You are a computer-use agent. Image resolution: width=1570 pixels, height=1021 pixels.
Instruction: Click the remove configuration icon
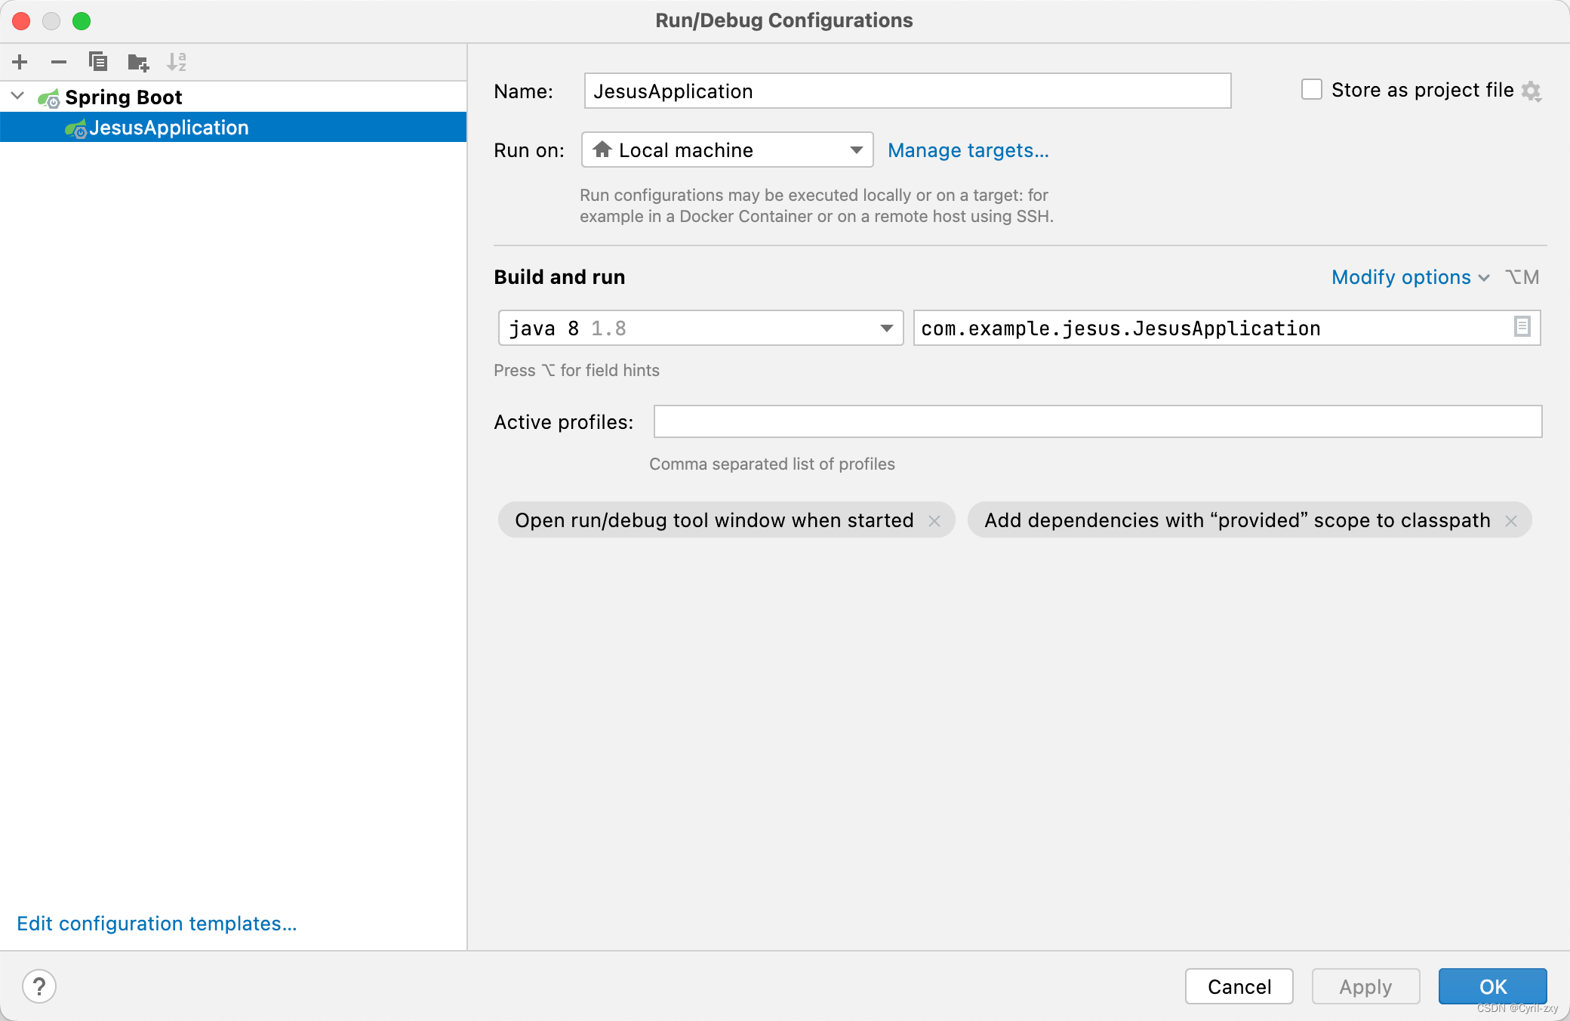click(x=57, y=62)
